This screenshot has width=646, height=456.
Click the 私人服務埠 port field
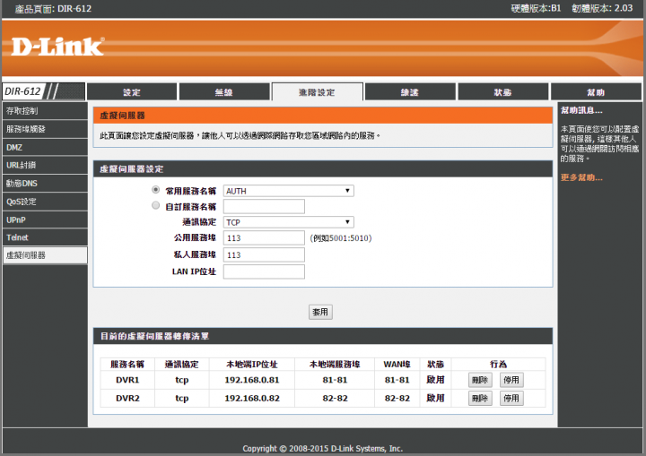264,254
